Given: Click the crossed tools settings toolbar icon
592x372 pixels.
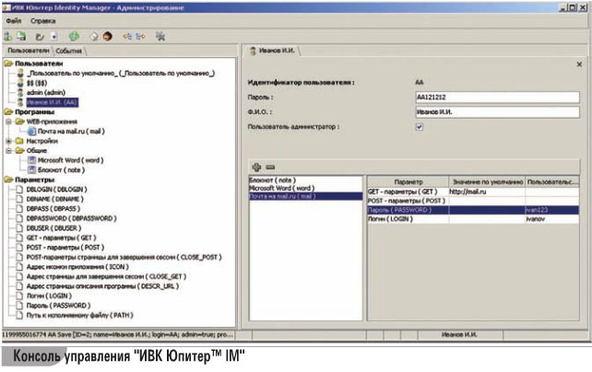Looking at the screenshot, I should [x=160, y=37].
